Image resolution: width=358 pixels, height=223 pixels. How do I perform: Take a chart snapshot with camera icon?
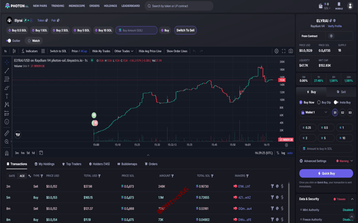pos(291,51)
